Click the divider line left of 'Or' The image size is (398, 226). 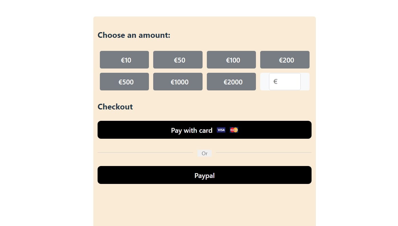146,153
